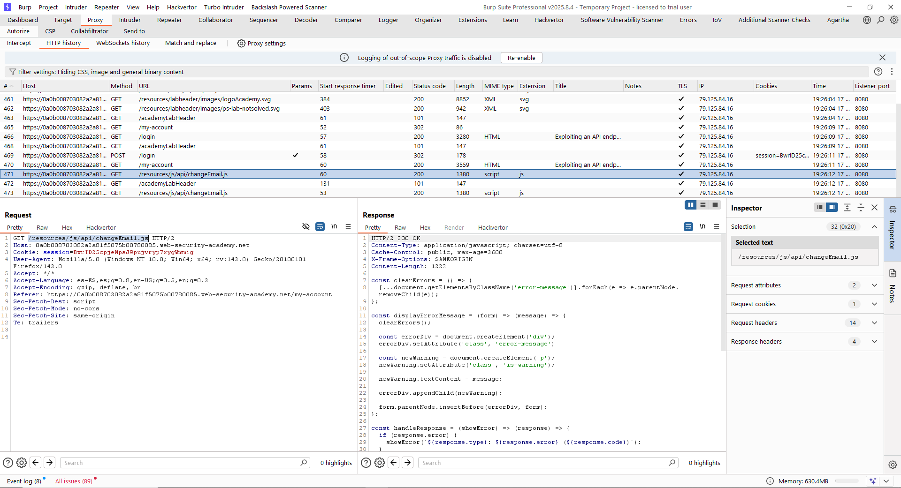The height and width of the screenshot is (488, 901).
Task: Click the Re-enable button
Action: pos(521,58)
